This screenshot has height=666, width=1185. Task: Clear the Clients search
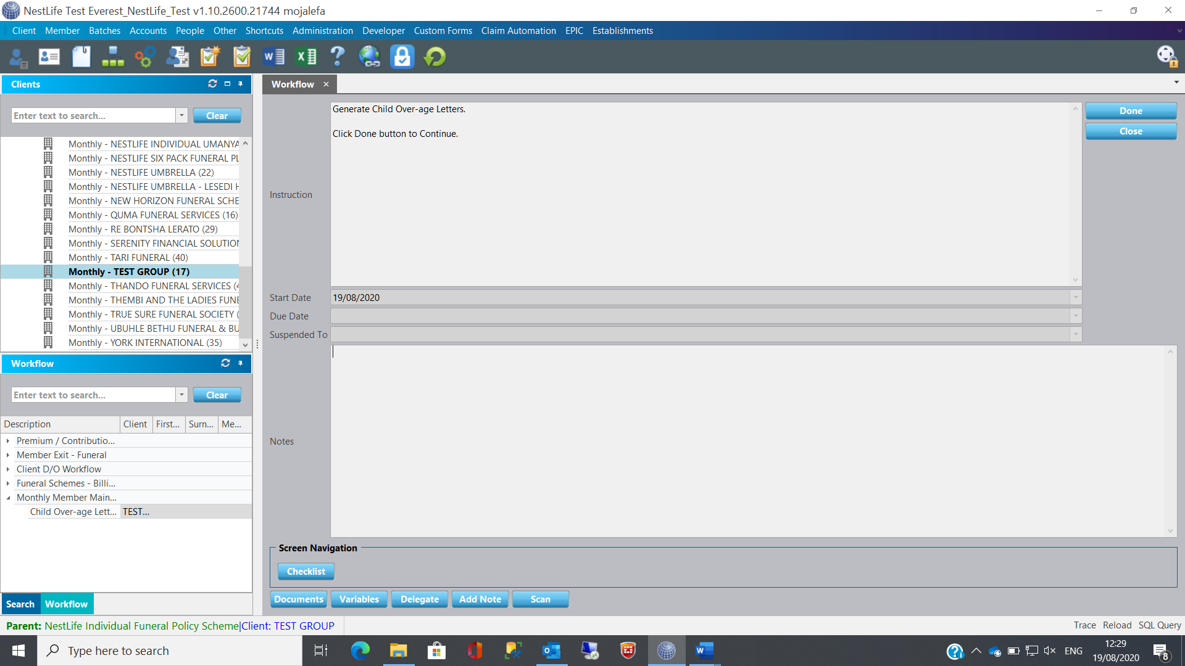(x=217, y=116)
